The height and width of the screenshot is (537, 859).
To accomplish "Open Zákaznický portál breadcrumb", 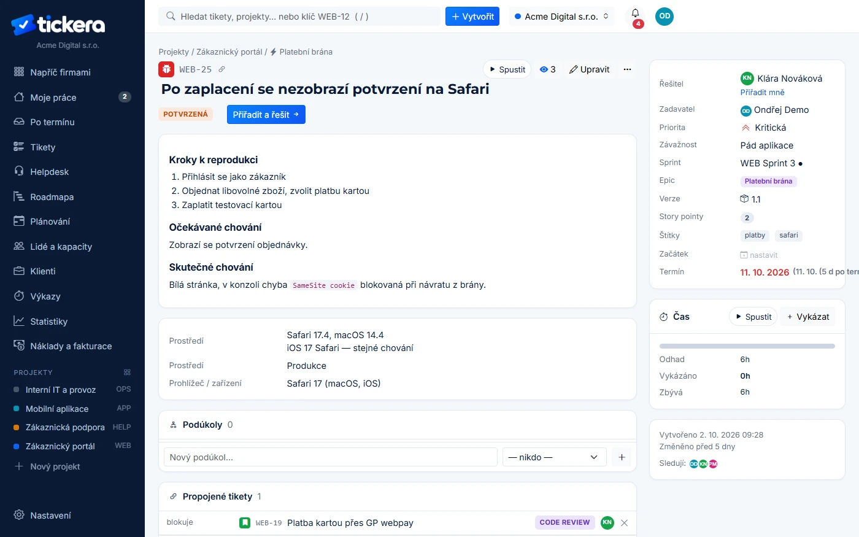I will (229, 52).
